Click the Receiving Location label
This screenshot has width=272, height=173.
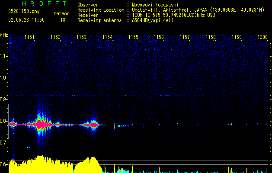click(x=101, y=10)
